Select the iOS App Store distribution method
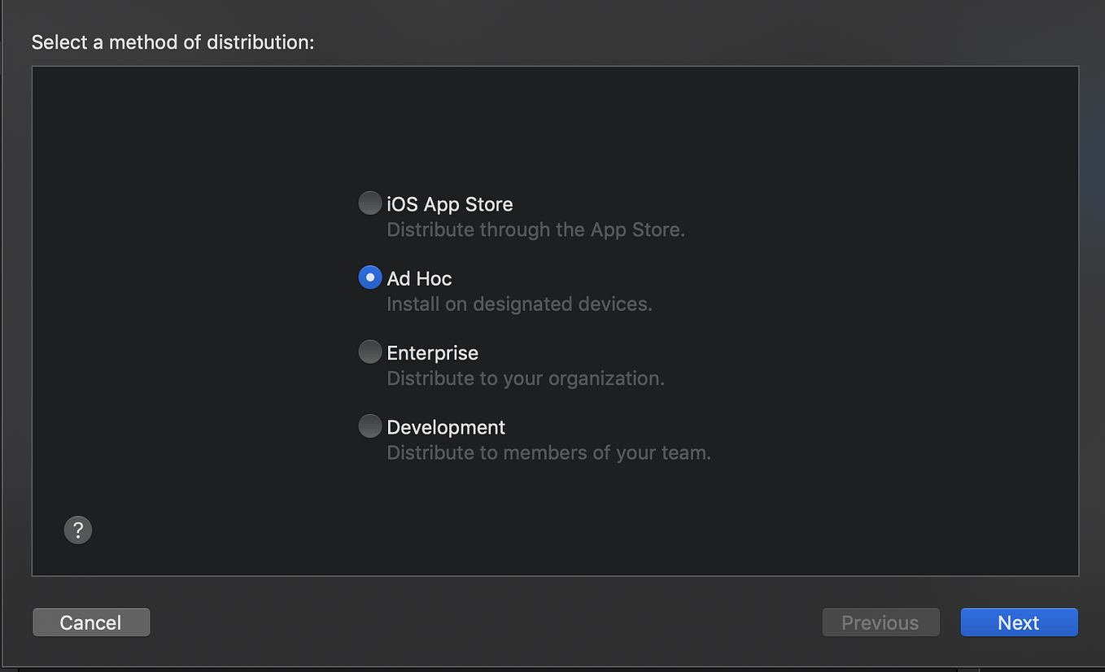 point(369,203)
